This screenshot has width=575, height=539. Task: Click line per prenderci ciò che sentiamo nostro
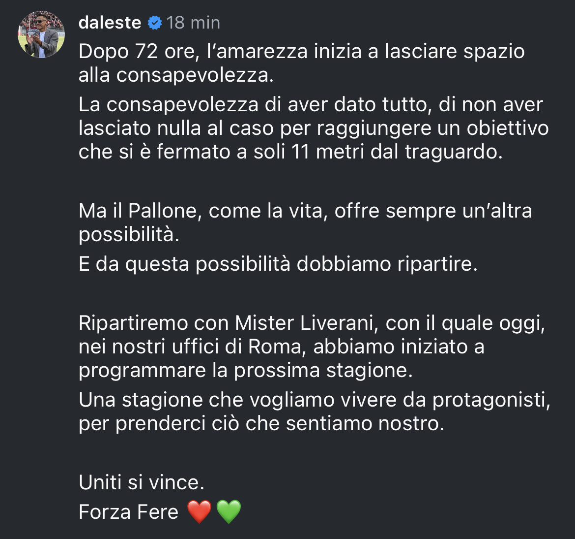coord(261,423)
